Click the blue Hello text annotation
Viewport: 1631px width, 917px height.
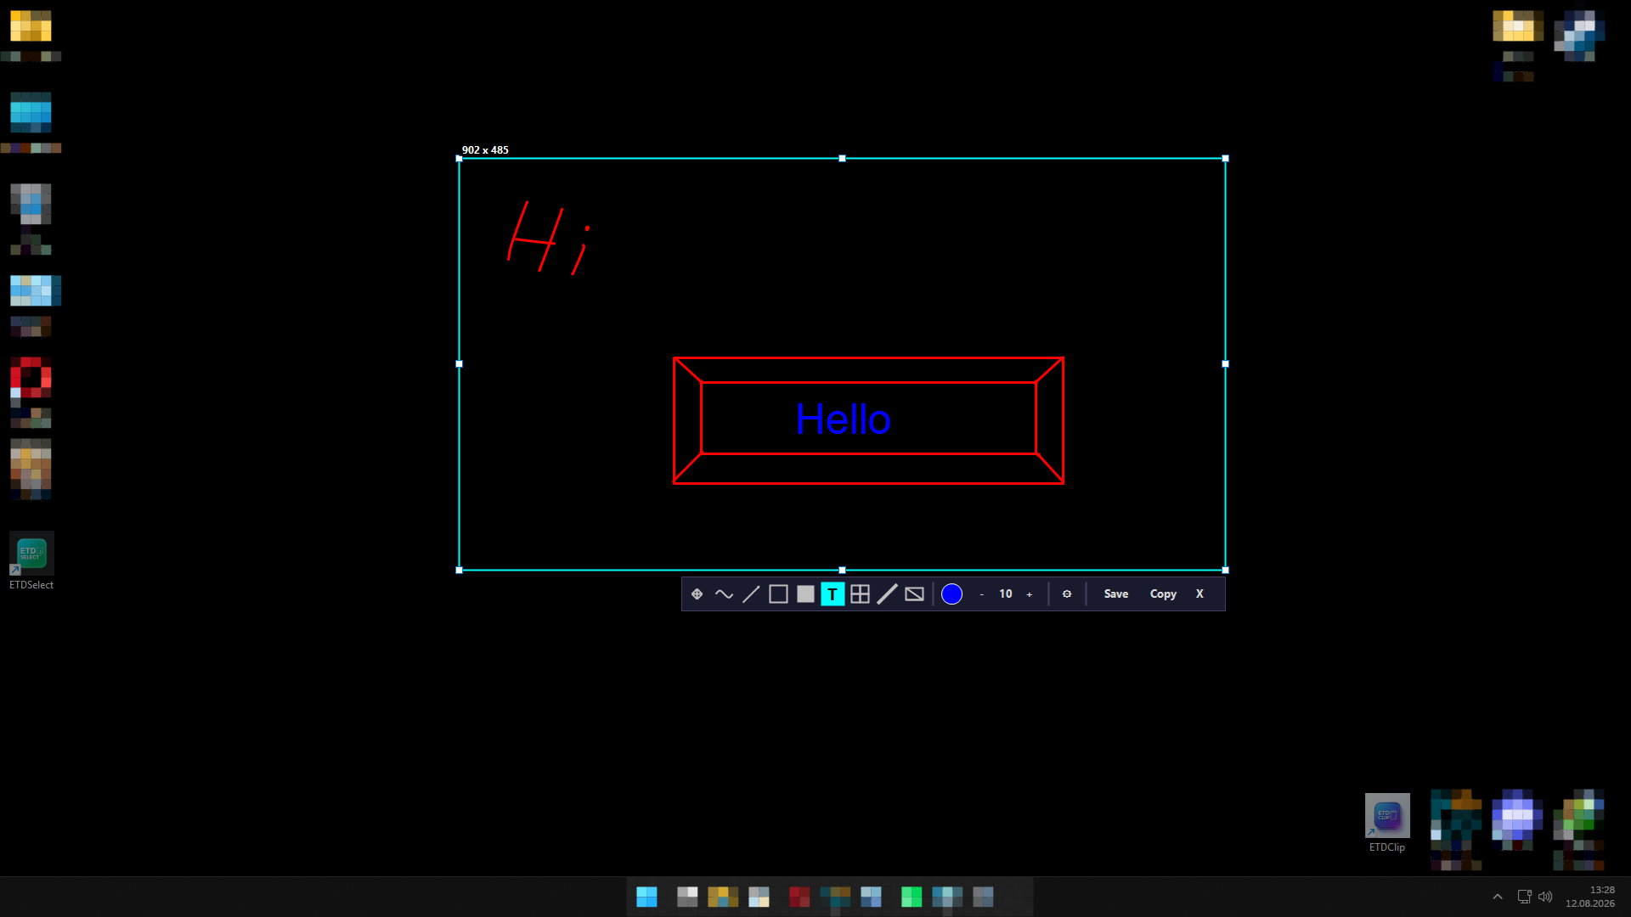843,419
